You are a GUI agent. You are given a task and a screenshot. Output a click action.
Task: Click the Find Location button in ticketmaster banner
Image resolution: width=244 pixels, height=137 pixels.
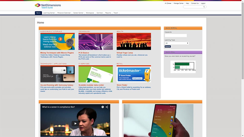(137, 78)
